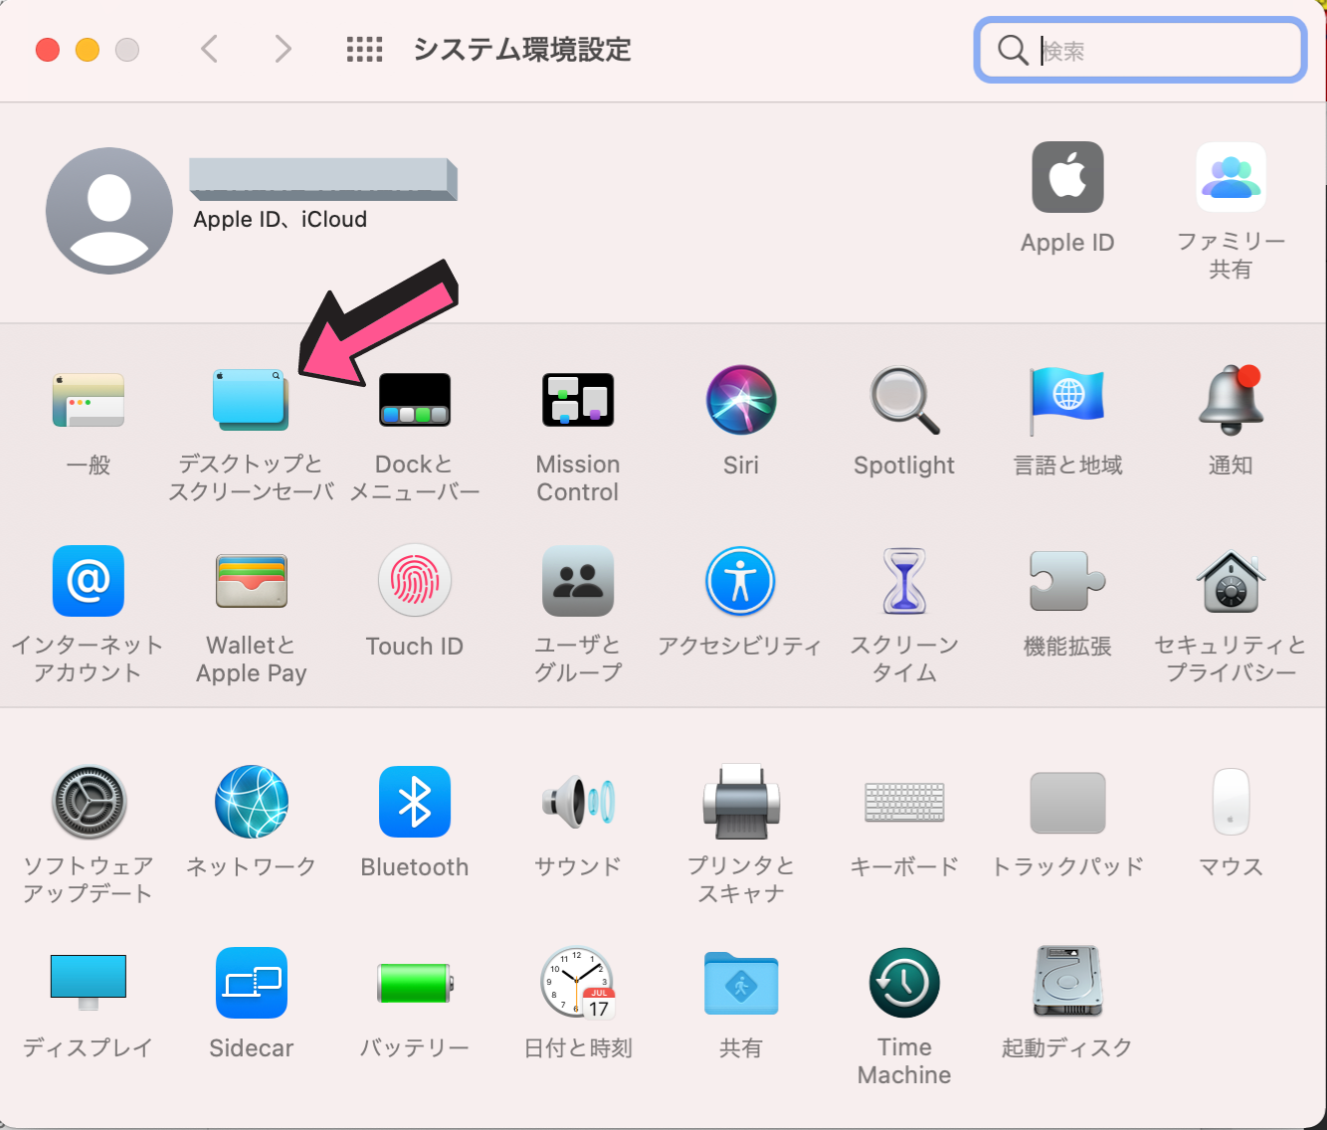This screenshot has width=1327, height=1130.
Task: Open ネットワーク preferences
Action: point(252,802)
